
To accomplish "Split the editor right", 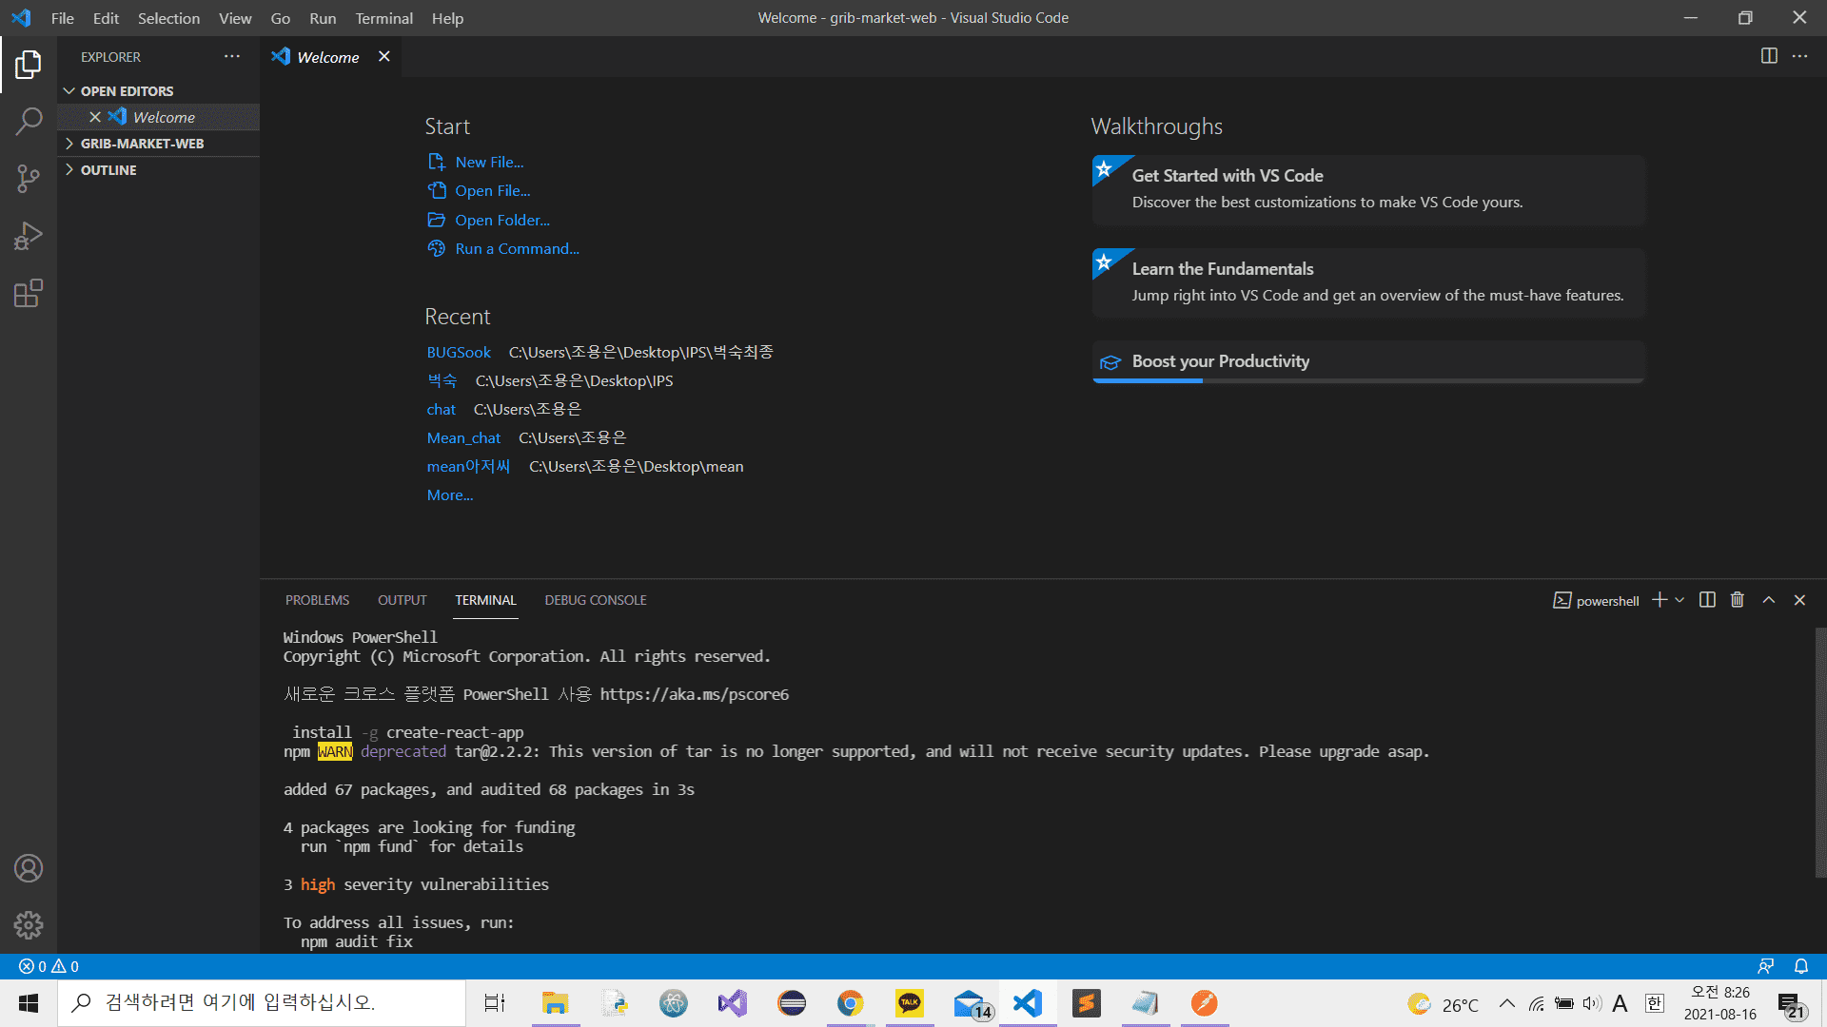I will pyautogui.click(x=1768, y=56).
